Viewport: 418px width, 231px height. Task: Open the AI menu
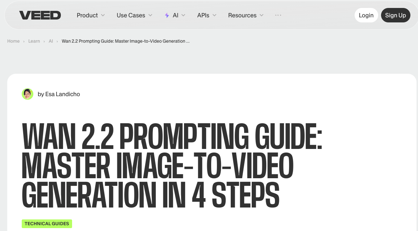[175, 16]
